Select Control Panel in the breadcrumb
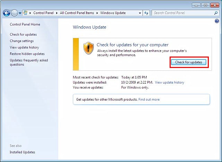Screen dimensions: 222x162 pyautogui.click(x=43, y=13)
